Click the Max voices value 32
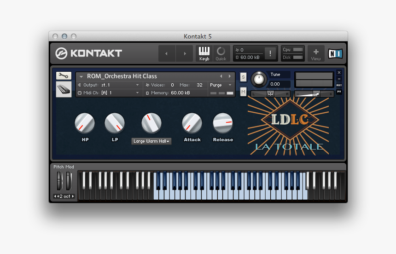The image size is (396, 254). (199, 85)
